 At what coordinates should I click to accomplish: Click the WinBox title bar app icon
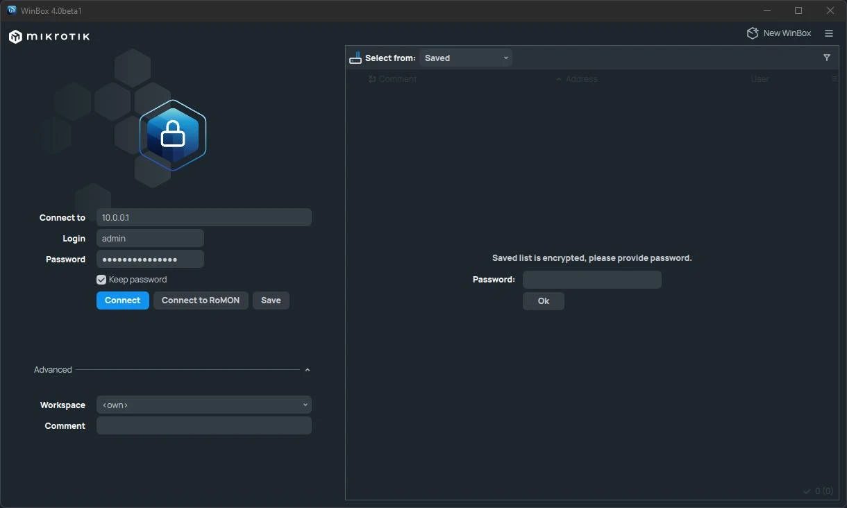(12, 10)
